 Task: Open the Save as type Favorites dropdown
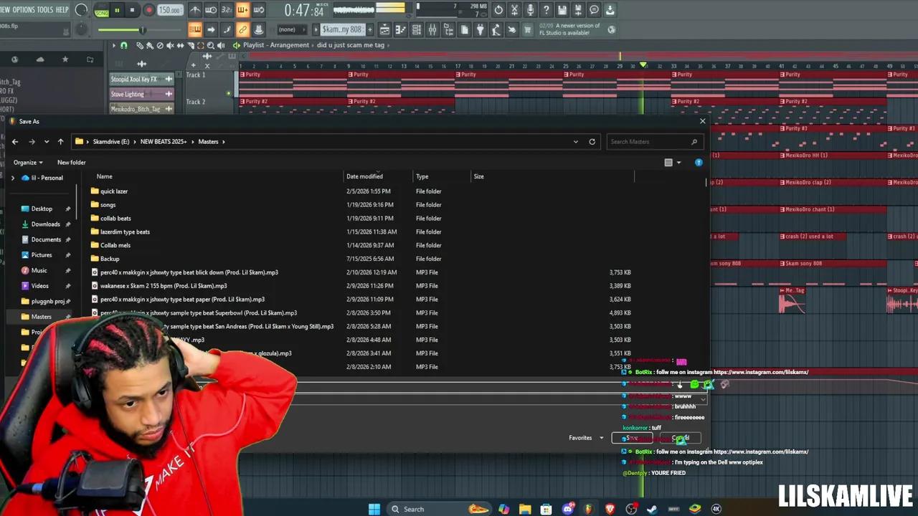(587, 438)
